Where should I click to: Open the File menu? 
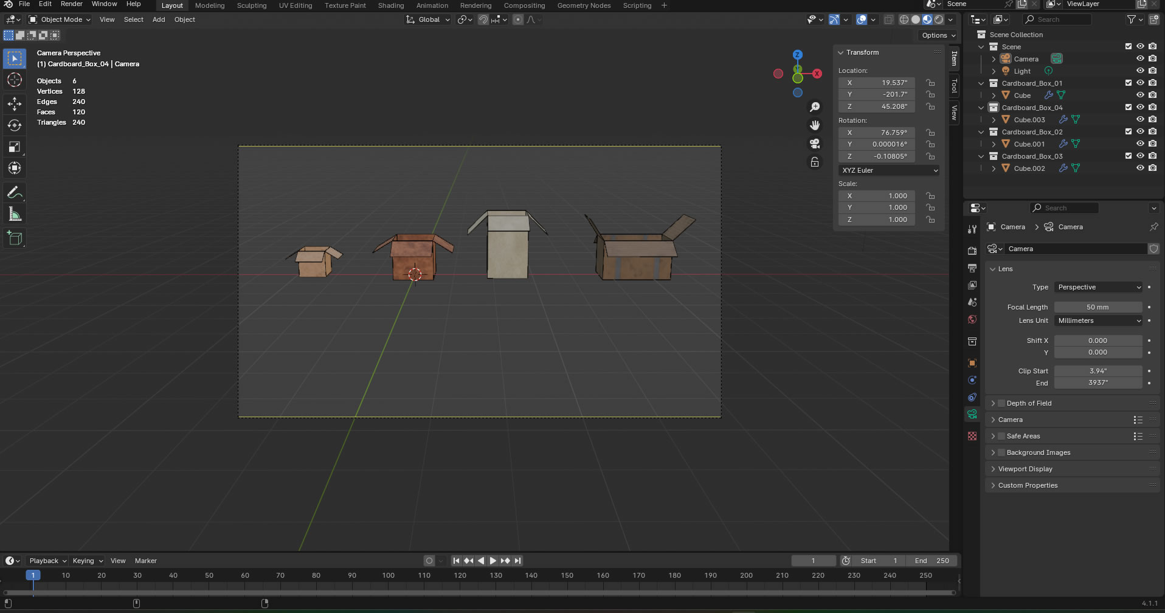pyautogui.click(x=24, y=4)
